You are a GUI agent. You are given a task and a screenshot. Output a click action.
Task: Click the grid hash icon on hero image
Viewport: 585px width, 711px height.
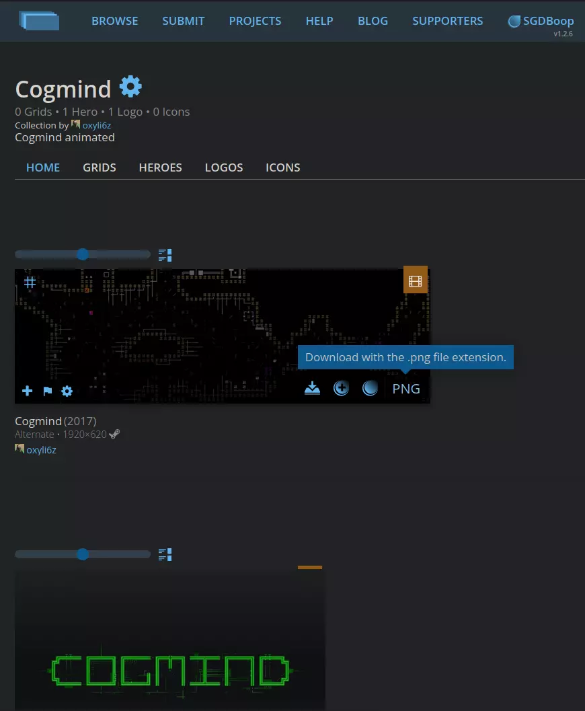click(x=30, y=283)
